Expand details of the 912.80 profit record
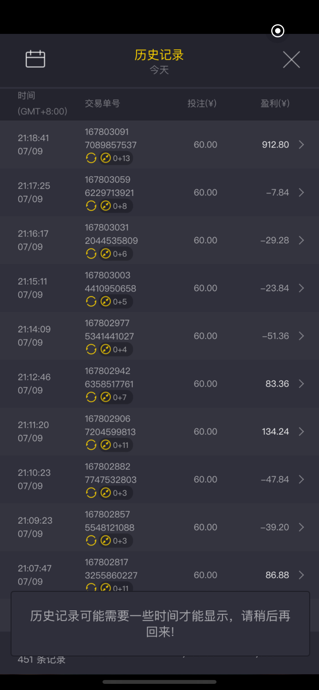The image size is (319, 690). coord(301,145)
